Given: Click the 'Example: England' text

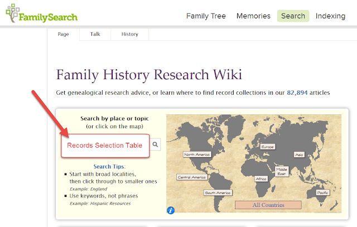Looking at the screenshot, I should tap(88, 189).
